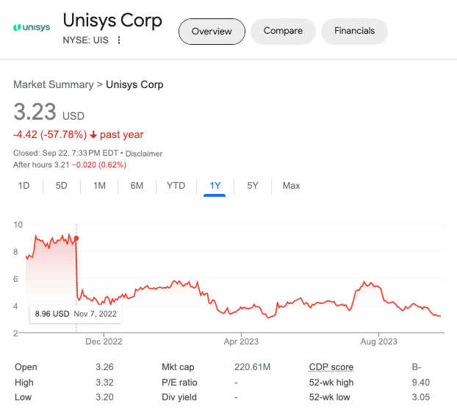
Task: Click the Unisys logo icon
Action: coord(32,27)
